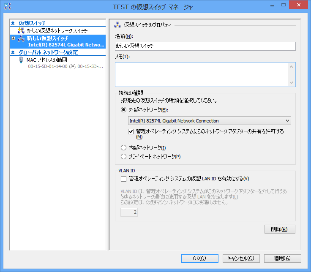This screenshot has width=311, height=272.
Task: Open the Intel(R) 82574L adapter dropdown
Action: tap(287, 121)
